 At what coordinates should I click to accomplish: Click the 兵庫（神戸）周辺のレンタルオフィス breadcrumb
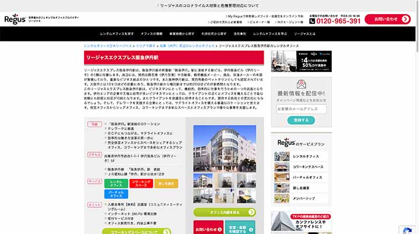(187, 46)
